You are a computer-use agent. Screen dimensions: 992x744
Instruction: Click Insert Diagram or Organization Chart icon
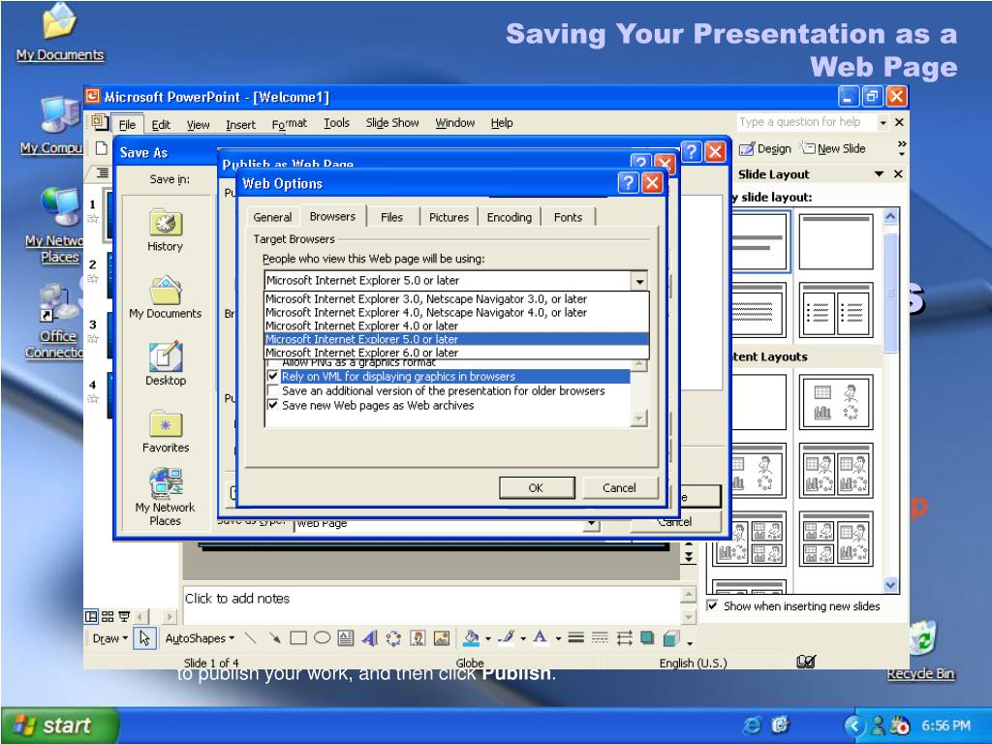[393, 638]
